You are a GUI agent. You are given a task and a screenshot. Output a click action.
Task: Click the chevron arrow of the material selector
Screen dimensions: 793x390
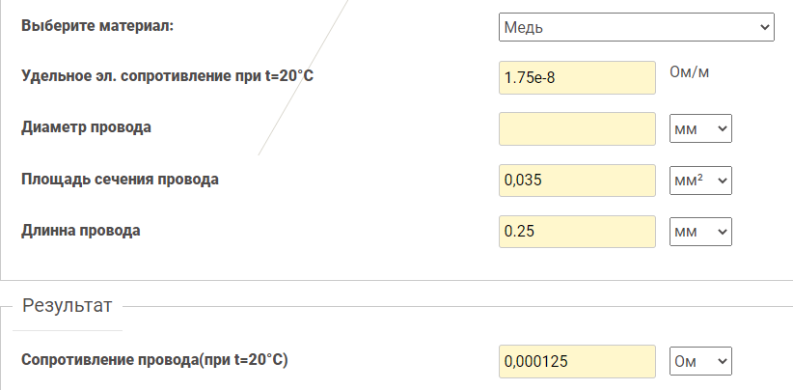765,27
